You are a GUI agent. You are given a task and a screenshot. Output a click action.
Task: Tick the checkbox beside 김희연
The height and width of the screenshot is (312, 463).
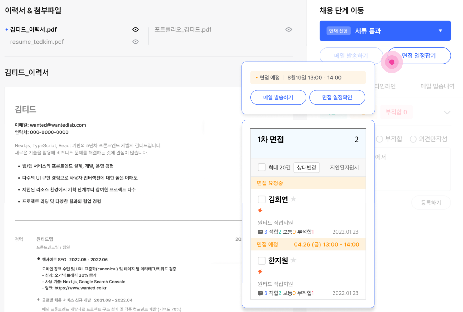click(x=261, y=199)
